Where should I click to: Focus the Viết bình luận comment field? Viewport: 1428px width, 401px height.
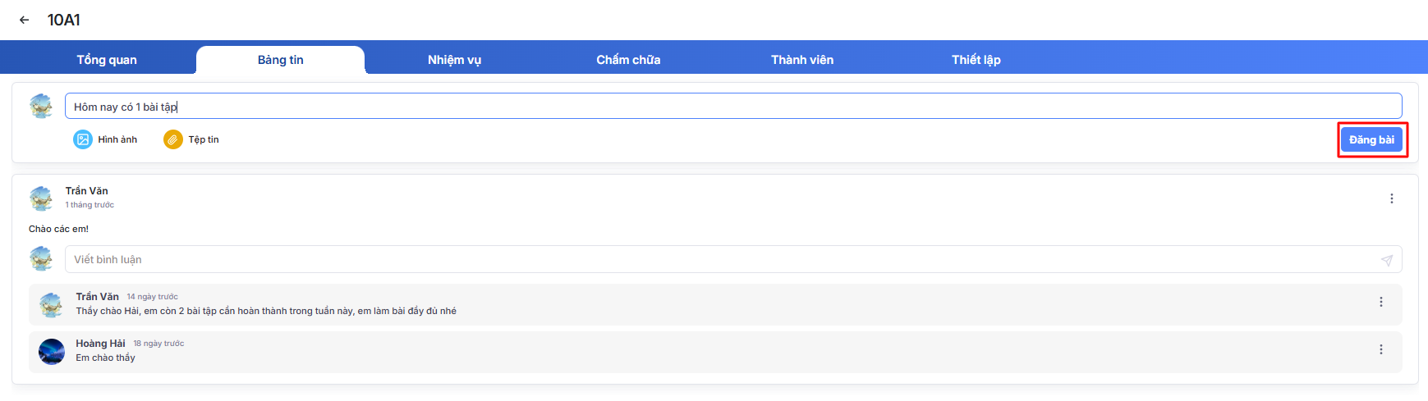point(723,260)
